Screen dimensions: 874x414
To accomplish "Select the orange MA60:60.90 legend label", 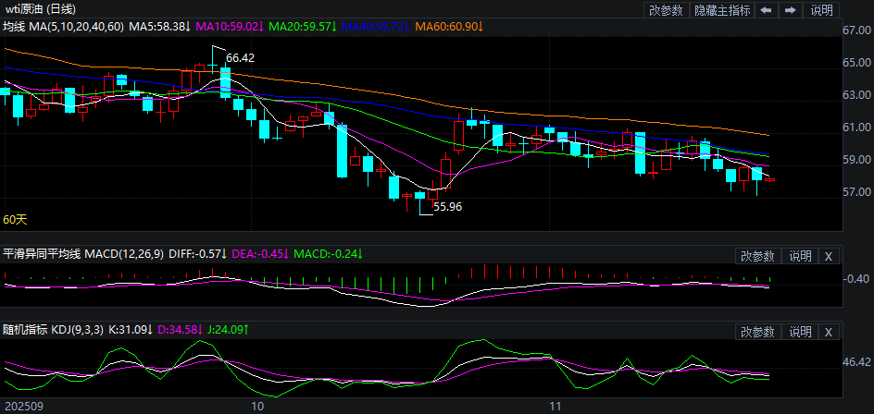I will point(449,28).
